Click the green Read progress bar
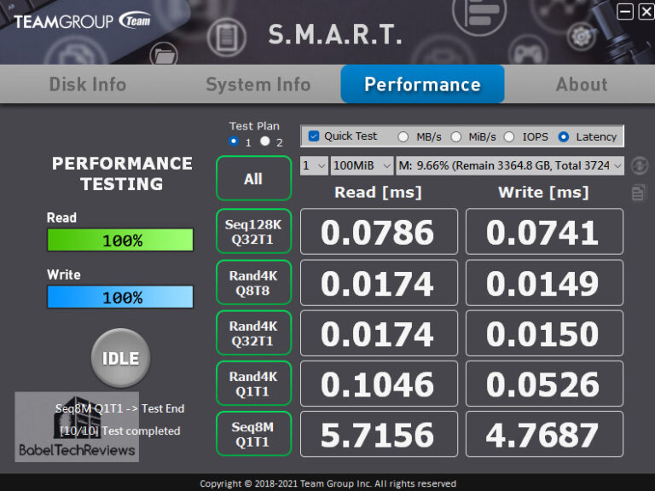Screen dimensions: 655x491 (120, 240)
